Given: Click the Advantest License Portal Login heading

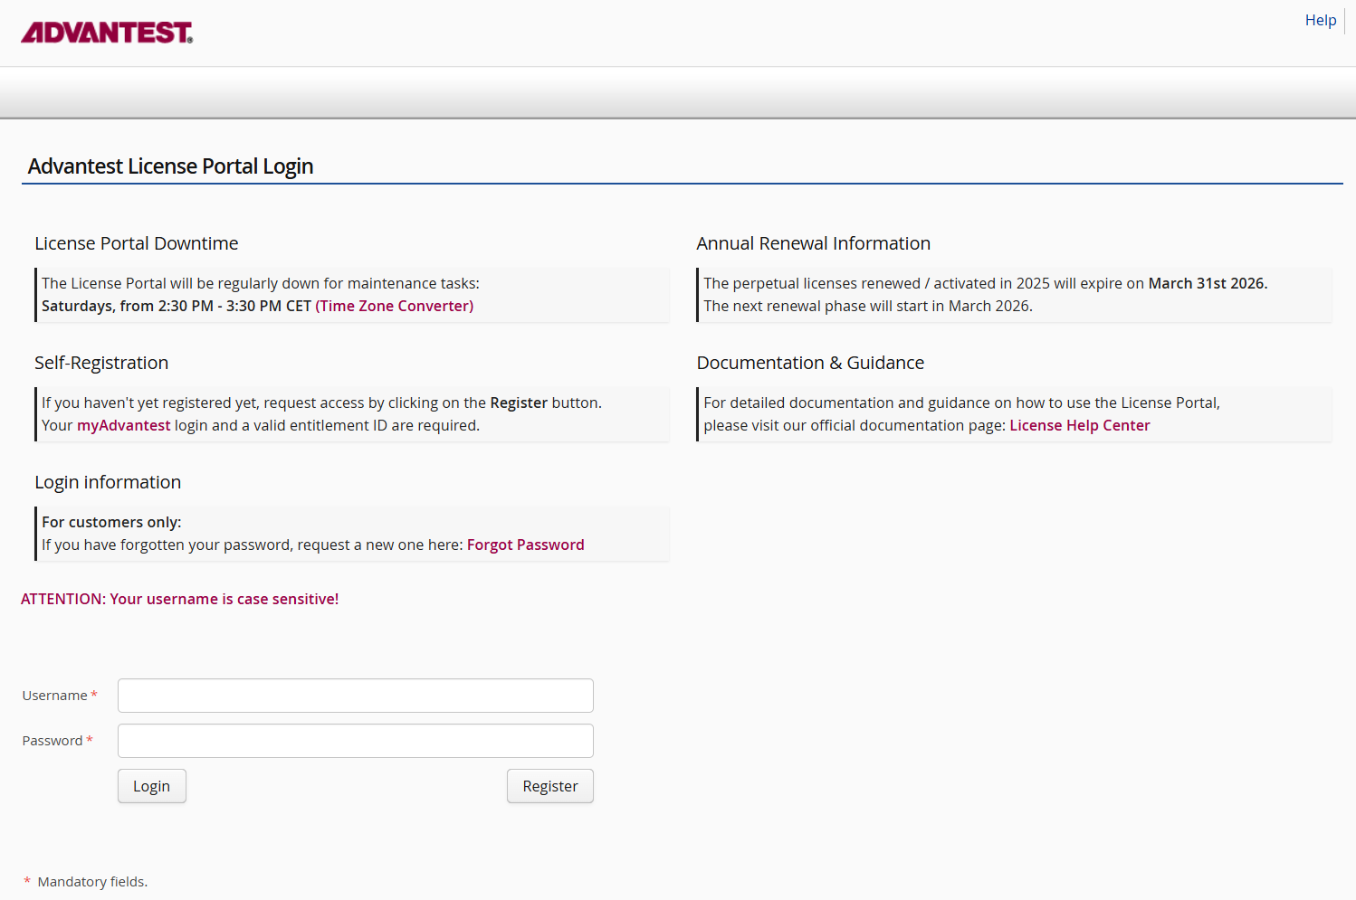Looking at the screenshot, I should (x=170, y=166).
